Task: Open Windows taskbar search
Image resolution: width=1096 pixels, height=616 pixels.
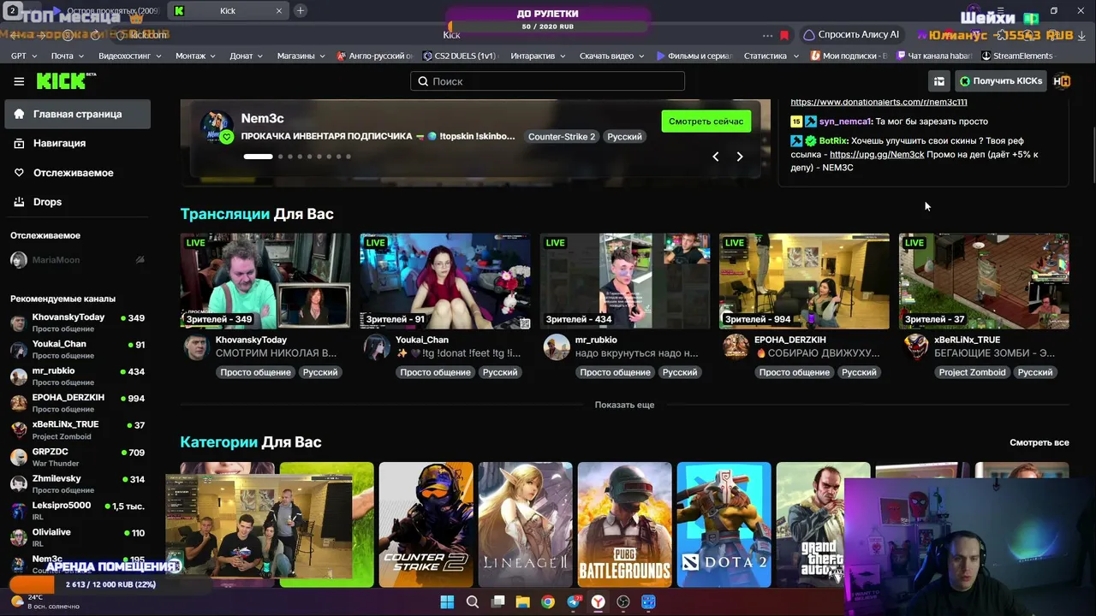Action: pos(472,601)
